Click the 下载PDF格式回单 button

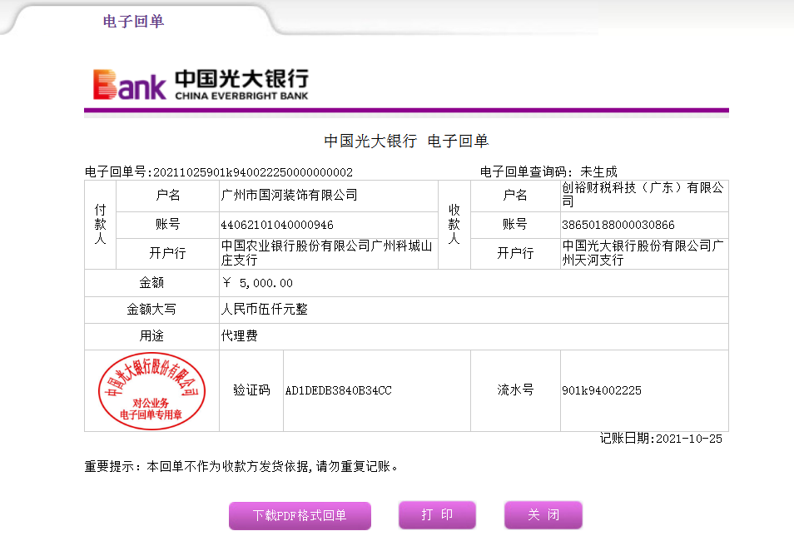pos(300,515)
